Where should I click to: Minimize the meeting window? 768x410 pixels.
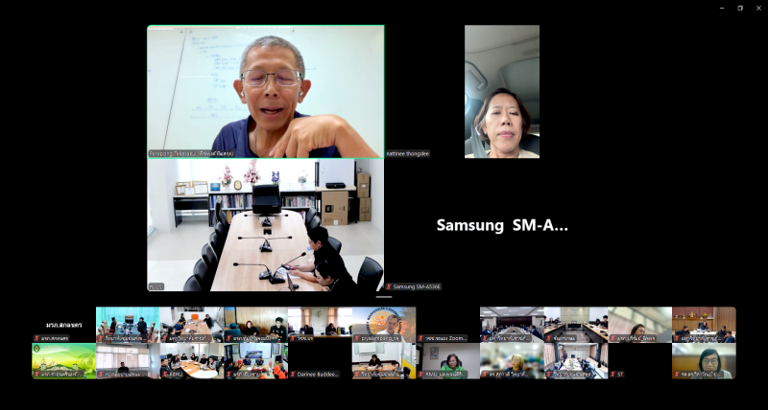tap(722, 8)
